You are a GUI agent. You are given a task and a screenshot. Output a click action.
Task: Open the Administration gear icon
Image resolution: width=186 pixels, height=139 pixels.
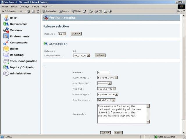[6, 73]
